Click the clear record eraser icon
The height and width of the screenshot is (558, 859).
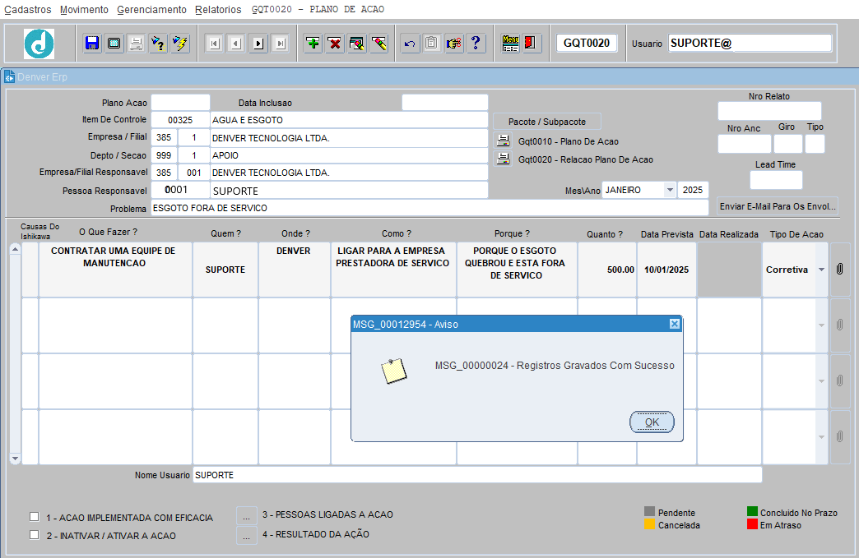(378, 44)
